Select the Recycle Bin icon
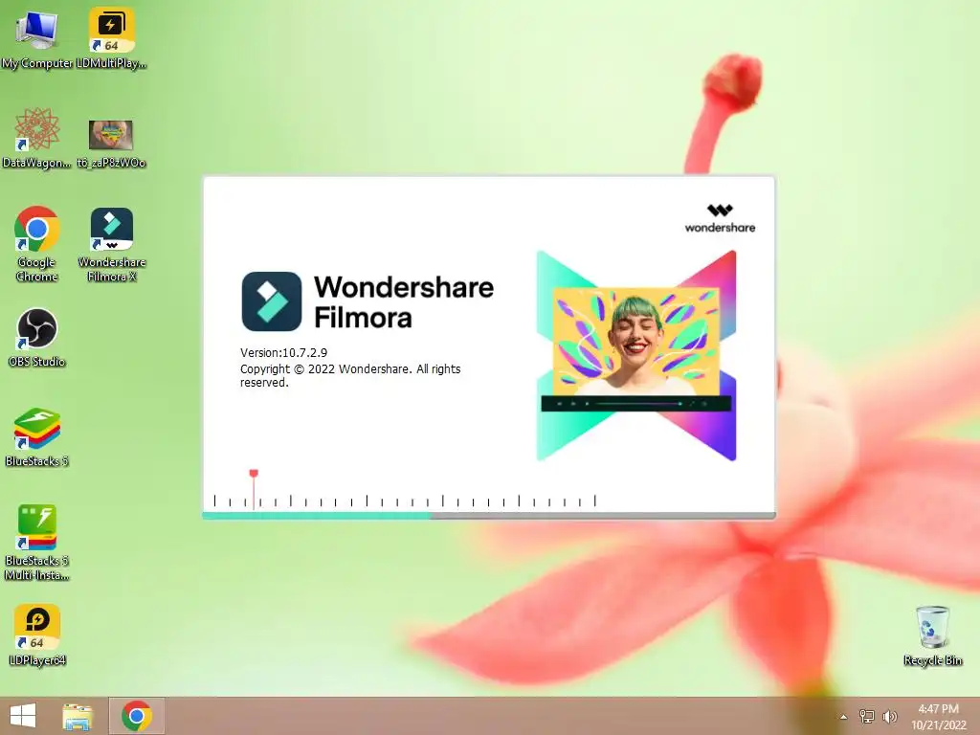 (932, 635)
